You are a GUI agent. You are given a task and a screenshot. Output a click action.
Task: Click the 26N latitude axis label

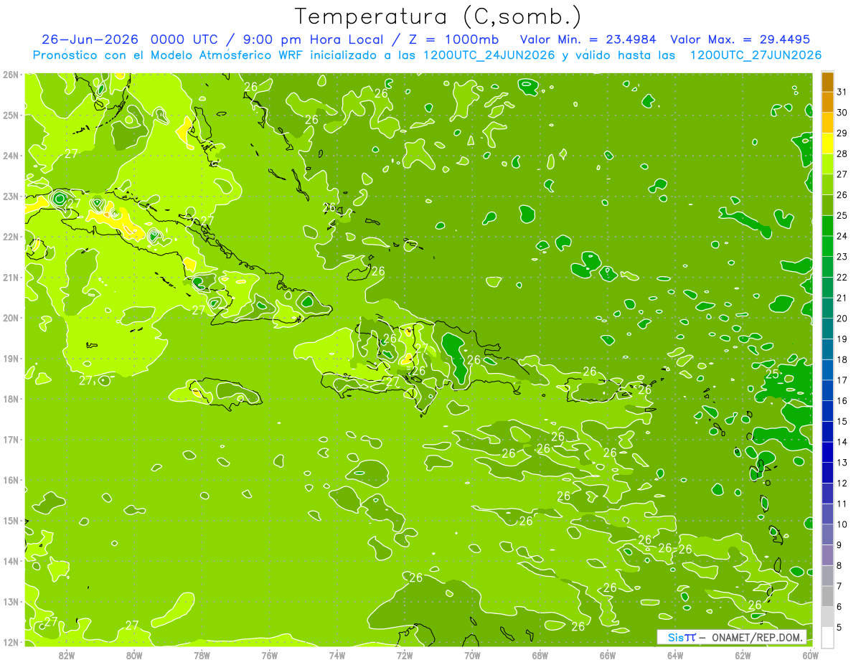pyautogui.click(x=11, y=75)
